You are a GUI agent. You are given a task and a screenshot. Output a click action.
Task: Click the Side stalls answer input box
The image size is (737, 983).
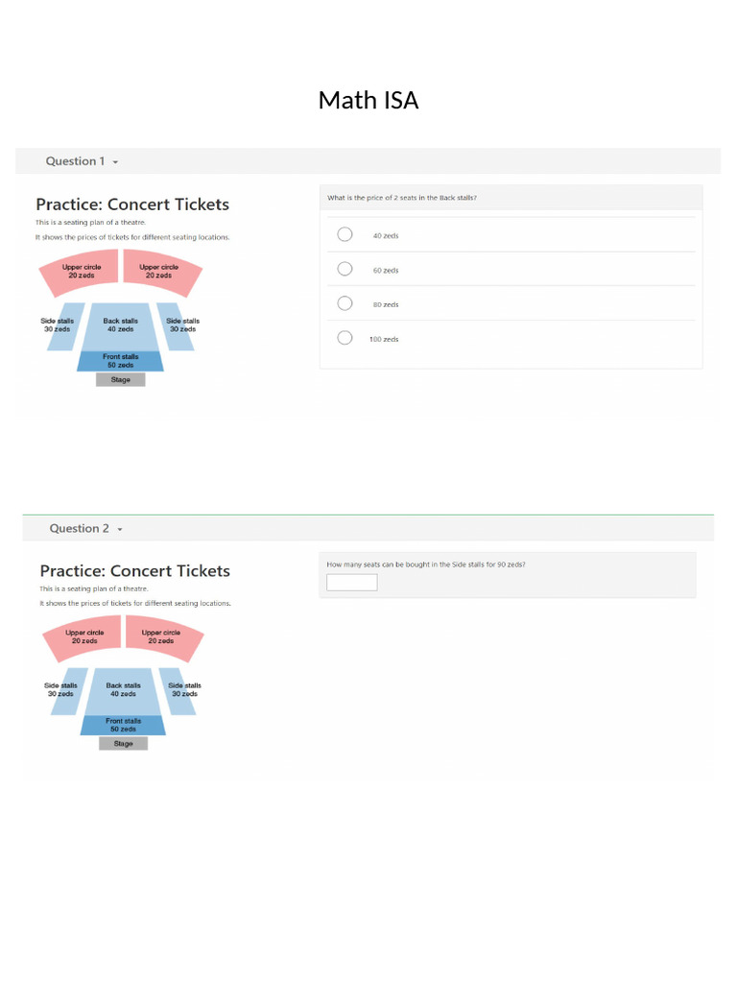coord(351,582)
